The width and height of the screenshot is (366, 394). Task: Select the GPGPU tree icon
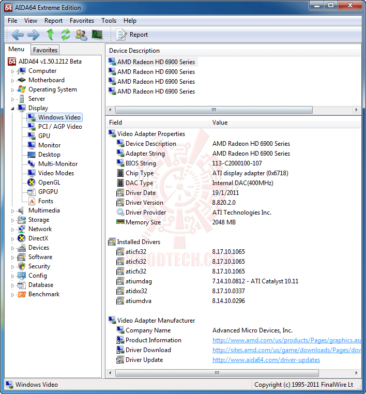[x=32, y=192]
